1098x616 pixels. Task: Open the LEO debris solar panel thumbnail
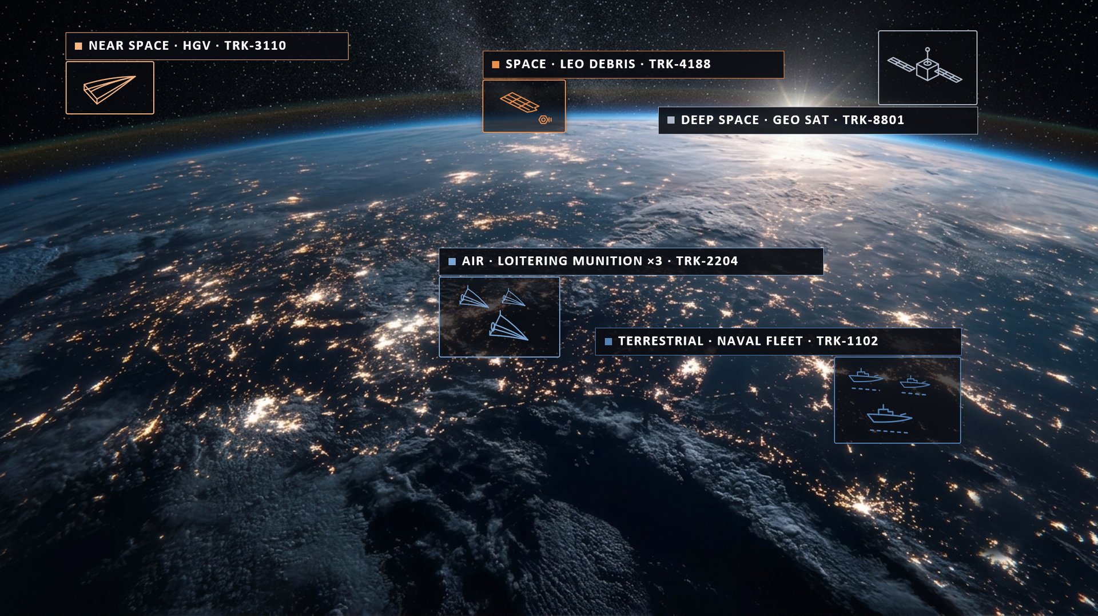(524, 106)
